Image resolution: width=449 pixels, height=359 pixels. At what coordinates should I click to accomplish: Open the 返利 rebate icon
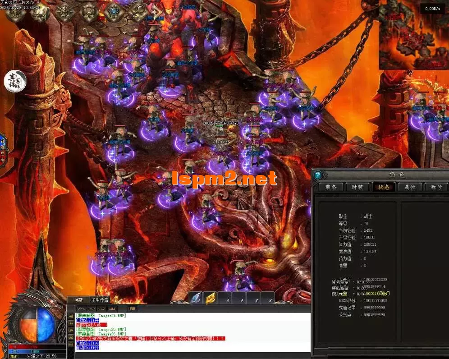(x=40, y=13)
